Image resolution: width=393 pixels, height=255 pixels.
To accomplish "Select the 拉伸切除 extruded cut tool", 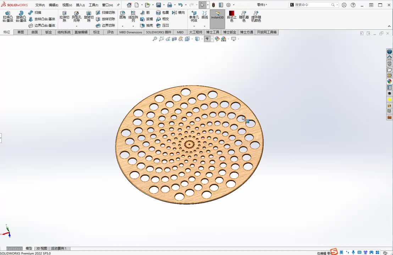I will (65, 17).
